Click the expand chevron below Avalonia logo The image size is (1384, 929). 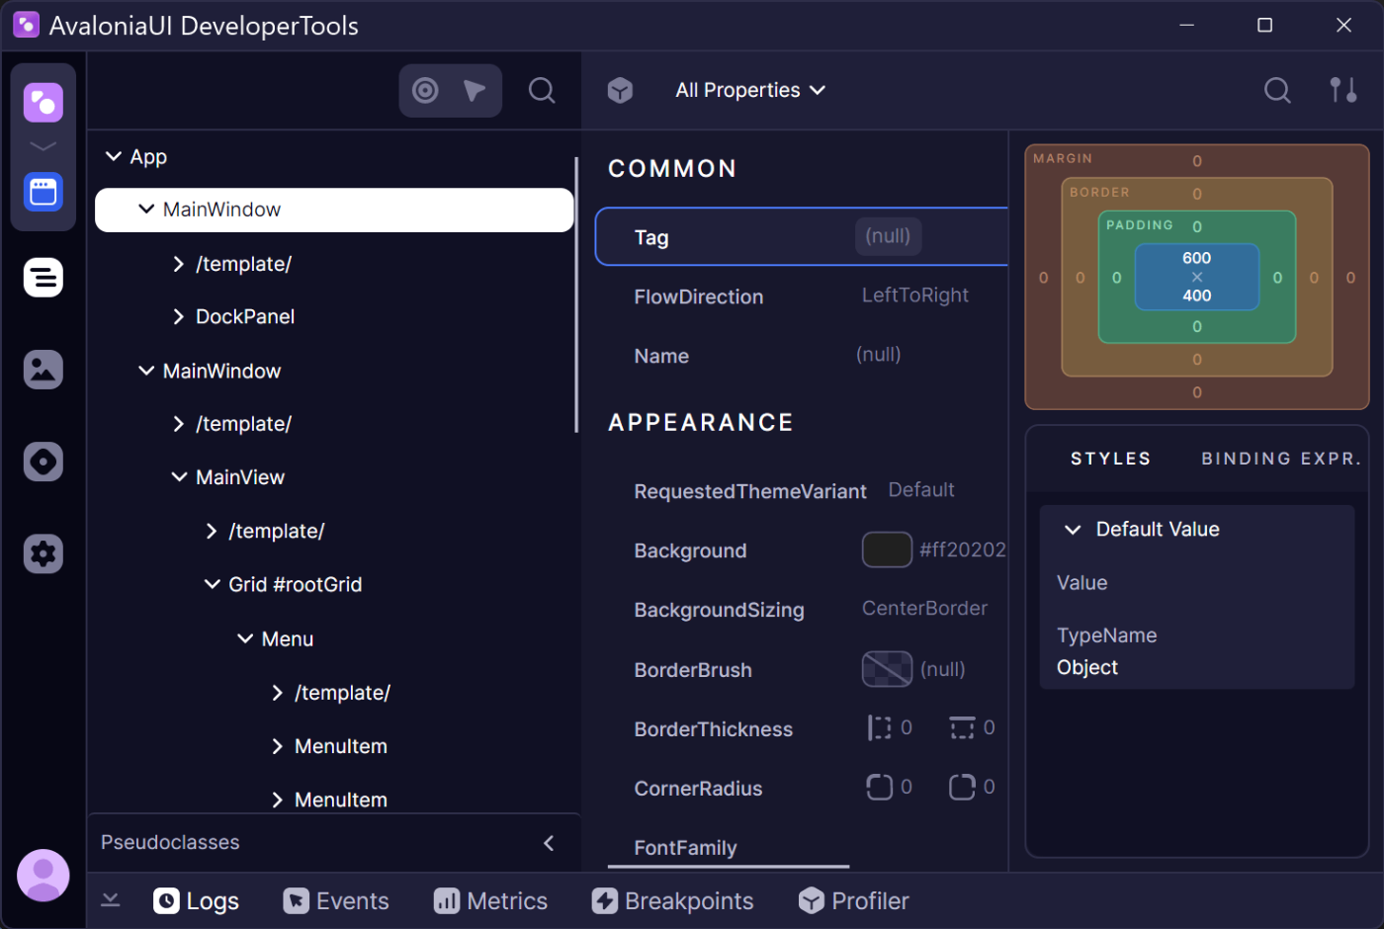click(x=43, y=146)
